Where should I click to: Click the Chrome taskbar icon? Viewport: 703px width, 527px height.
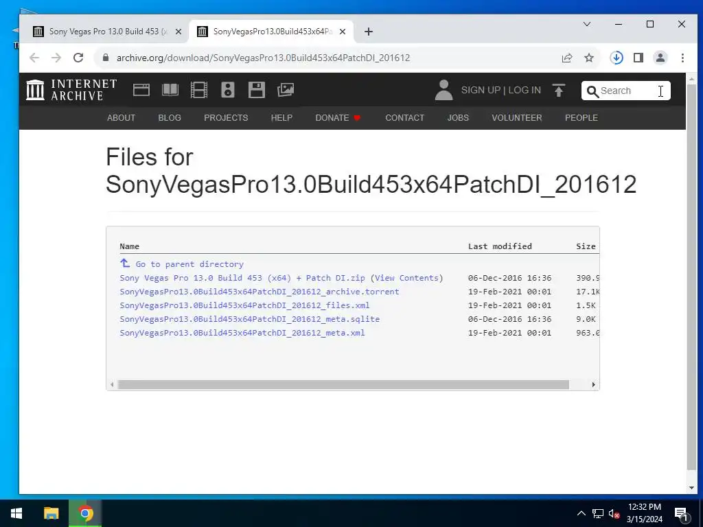(x=85, y=513)
